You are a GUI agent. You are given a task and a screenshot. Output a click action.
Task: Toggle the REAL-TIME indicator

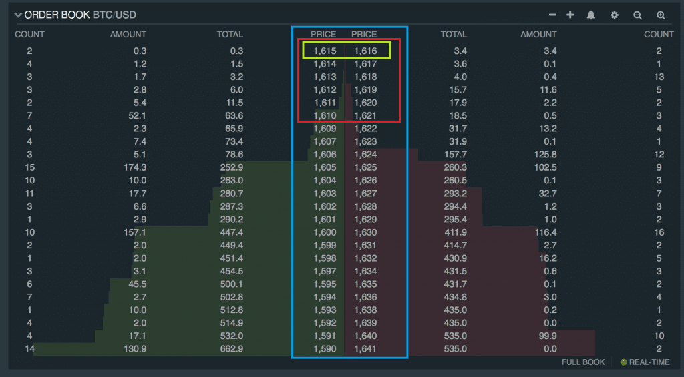click(647, 362)
